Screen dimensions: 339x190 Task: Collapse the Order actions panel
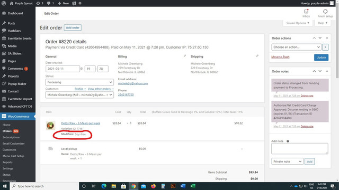pos(327,38)
